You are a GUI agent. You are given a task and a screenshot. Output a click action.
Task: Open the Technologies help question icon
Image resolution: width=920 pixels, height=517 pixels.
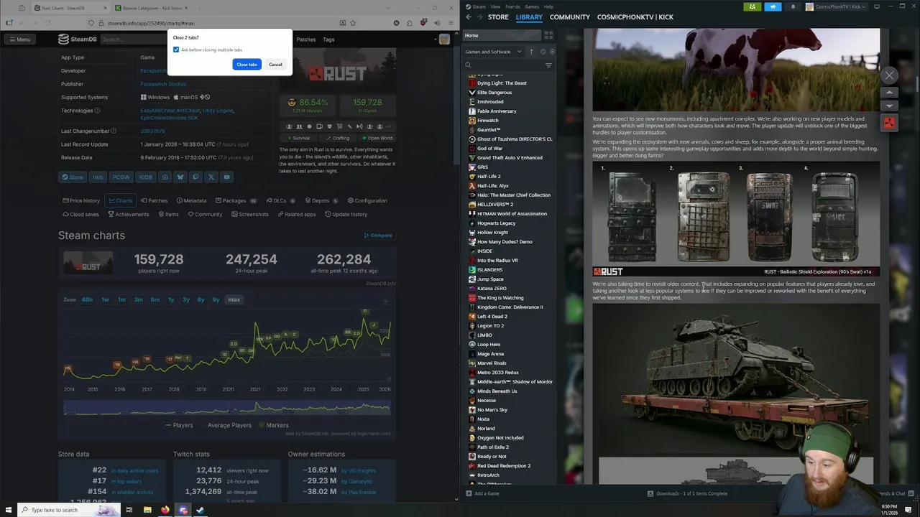[97, 111]
